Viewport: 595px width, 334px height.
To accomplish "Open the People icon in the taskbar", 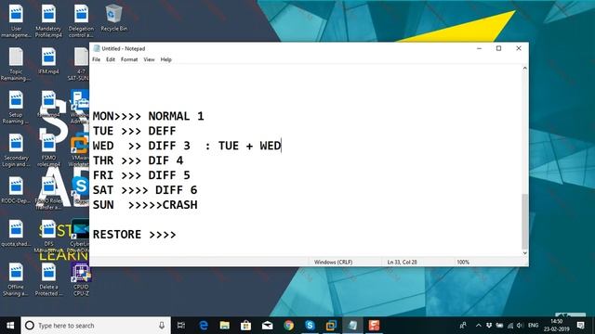I will [x=463, y=326].
